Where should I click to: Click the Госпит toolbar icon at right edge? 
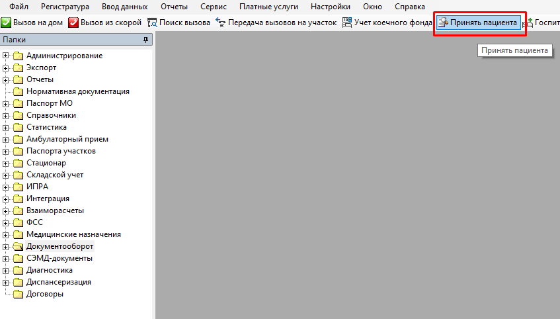[x=528, y=23]
